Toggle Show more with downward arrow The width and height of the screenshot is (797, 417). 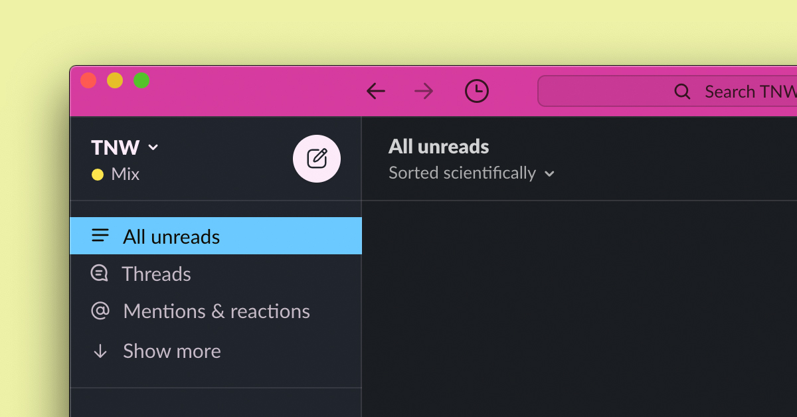(x=100, y=351)
